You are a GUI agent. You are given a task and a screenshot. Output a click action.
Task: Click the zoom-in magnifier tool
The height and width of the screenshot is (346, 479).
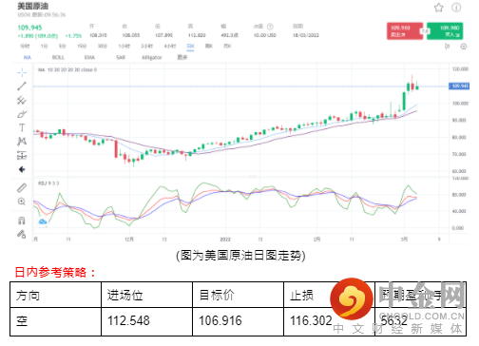point(22,202)
